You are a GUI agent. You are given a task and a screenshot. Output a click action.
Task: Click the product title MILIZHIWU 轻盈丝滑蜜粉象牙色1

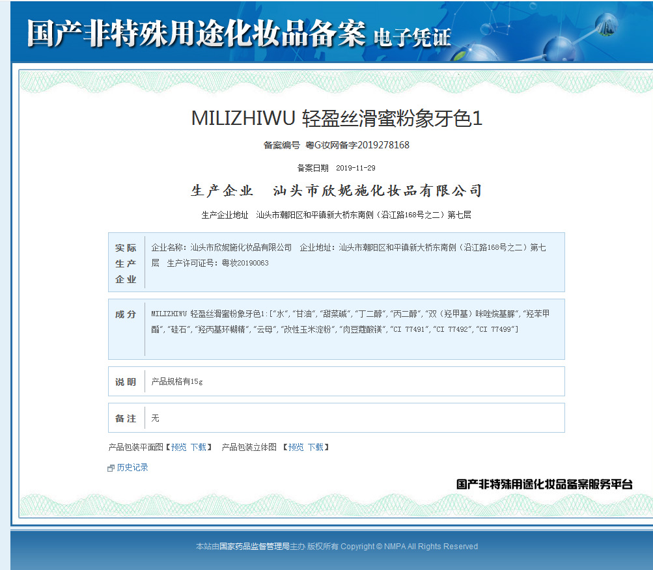click(x=336, y=118)
